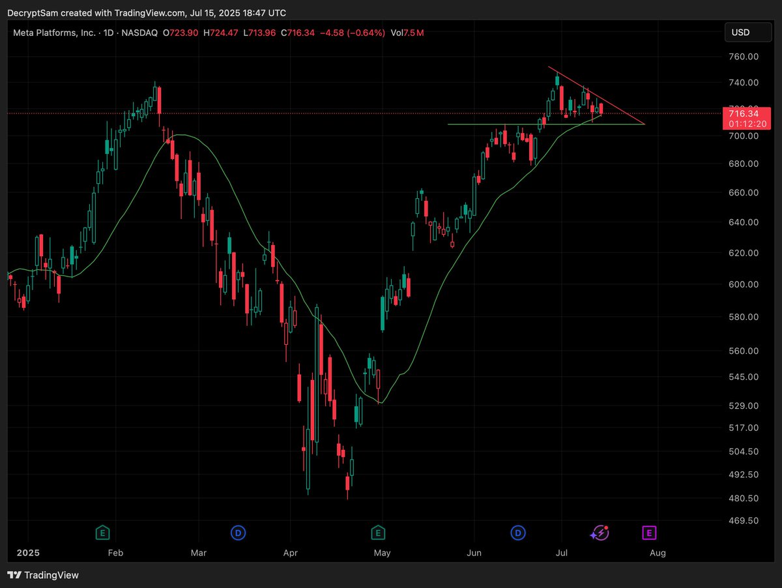Click the 640.00 price axis label
The height and width of the screenshot is (588, 782).
744,222
